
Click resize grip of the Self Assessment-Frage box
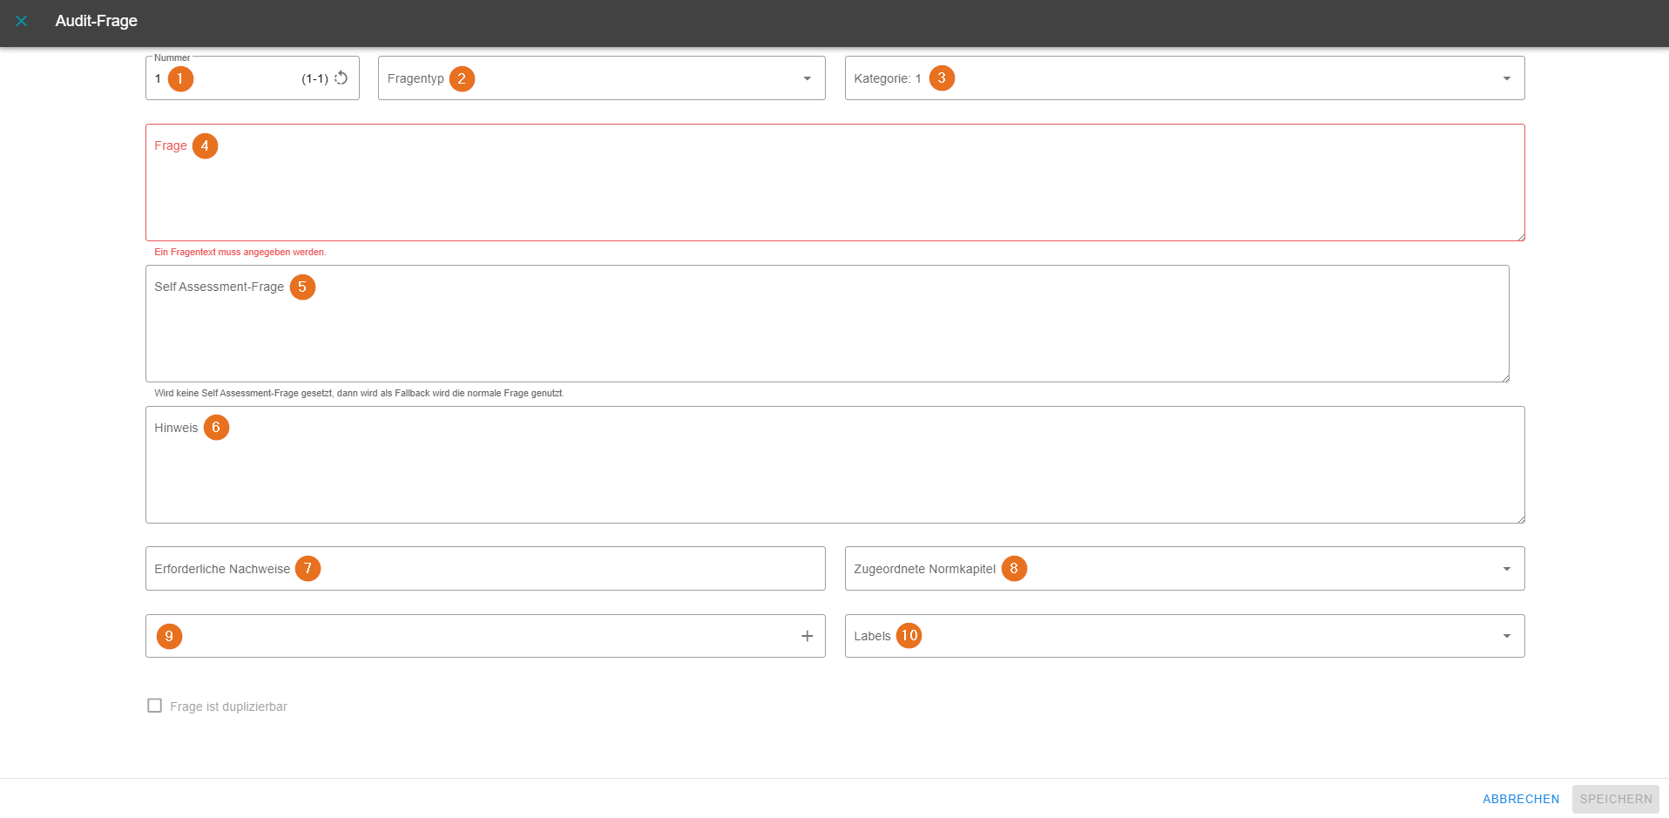click(1504, 377)
